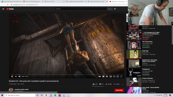The image size is (173, 97).
Task: Open the YouTube hamburger guide menu
Action: point(3,9)
